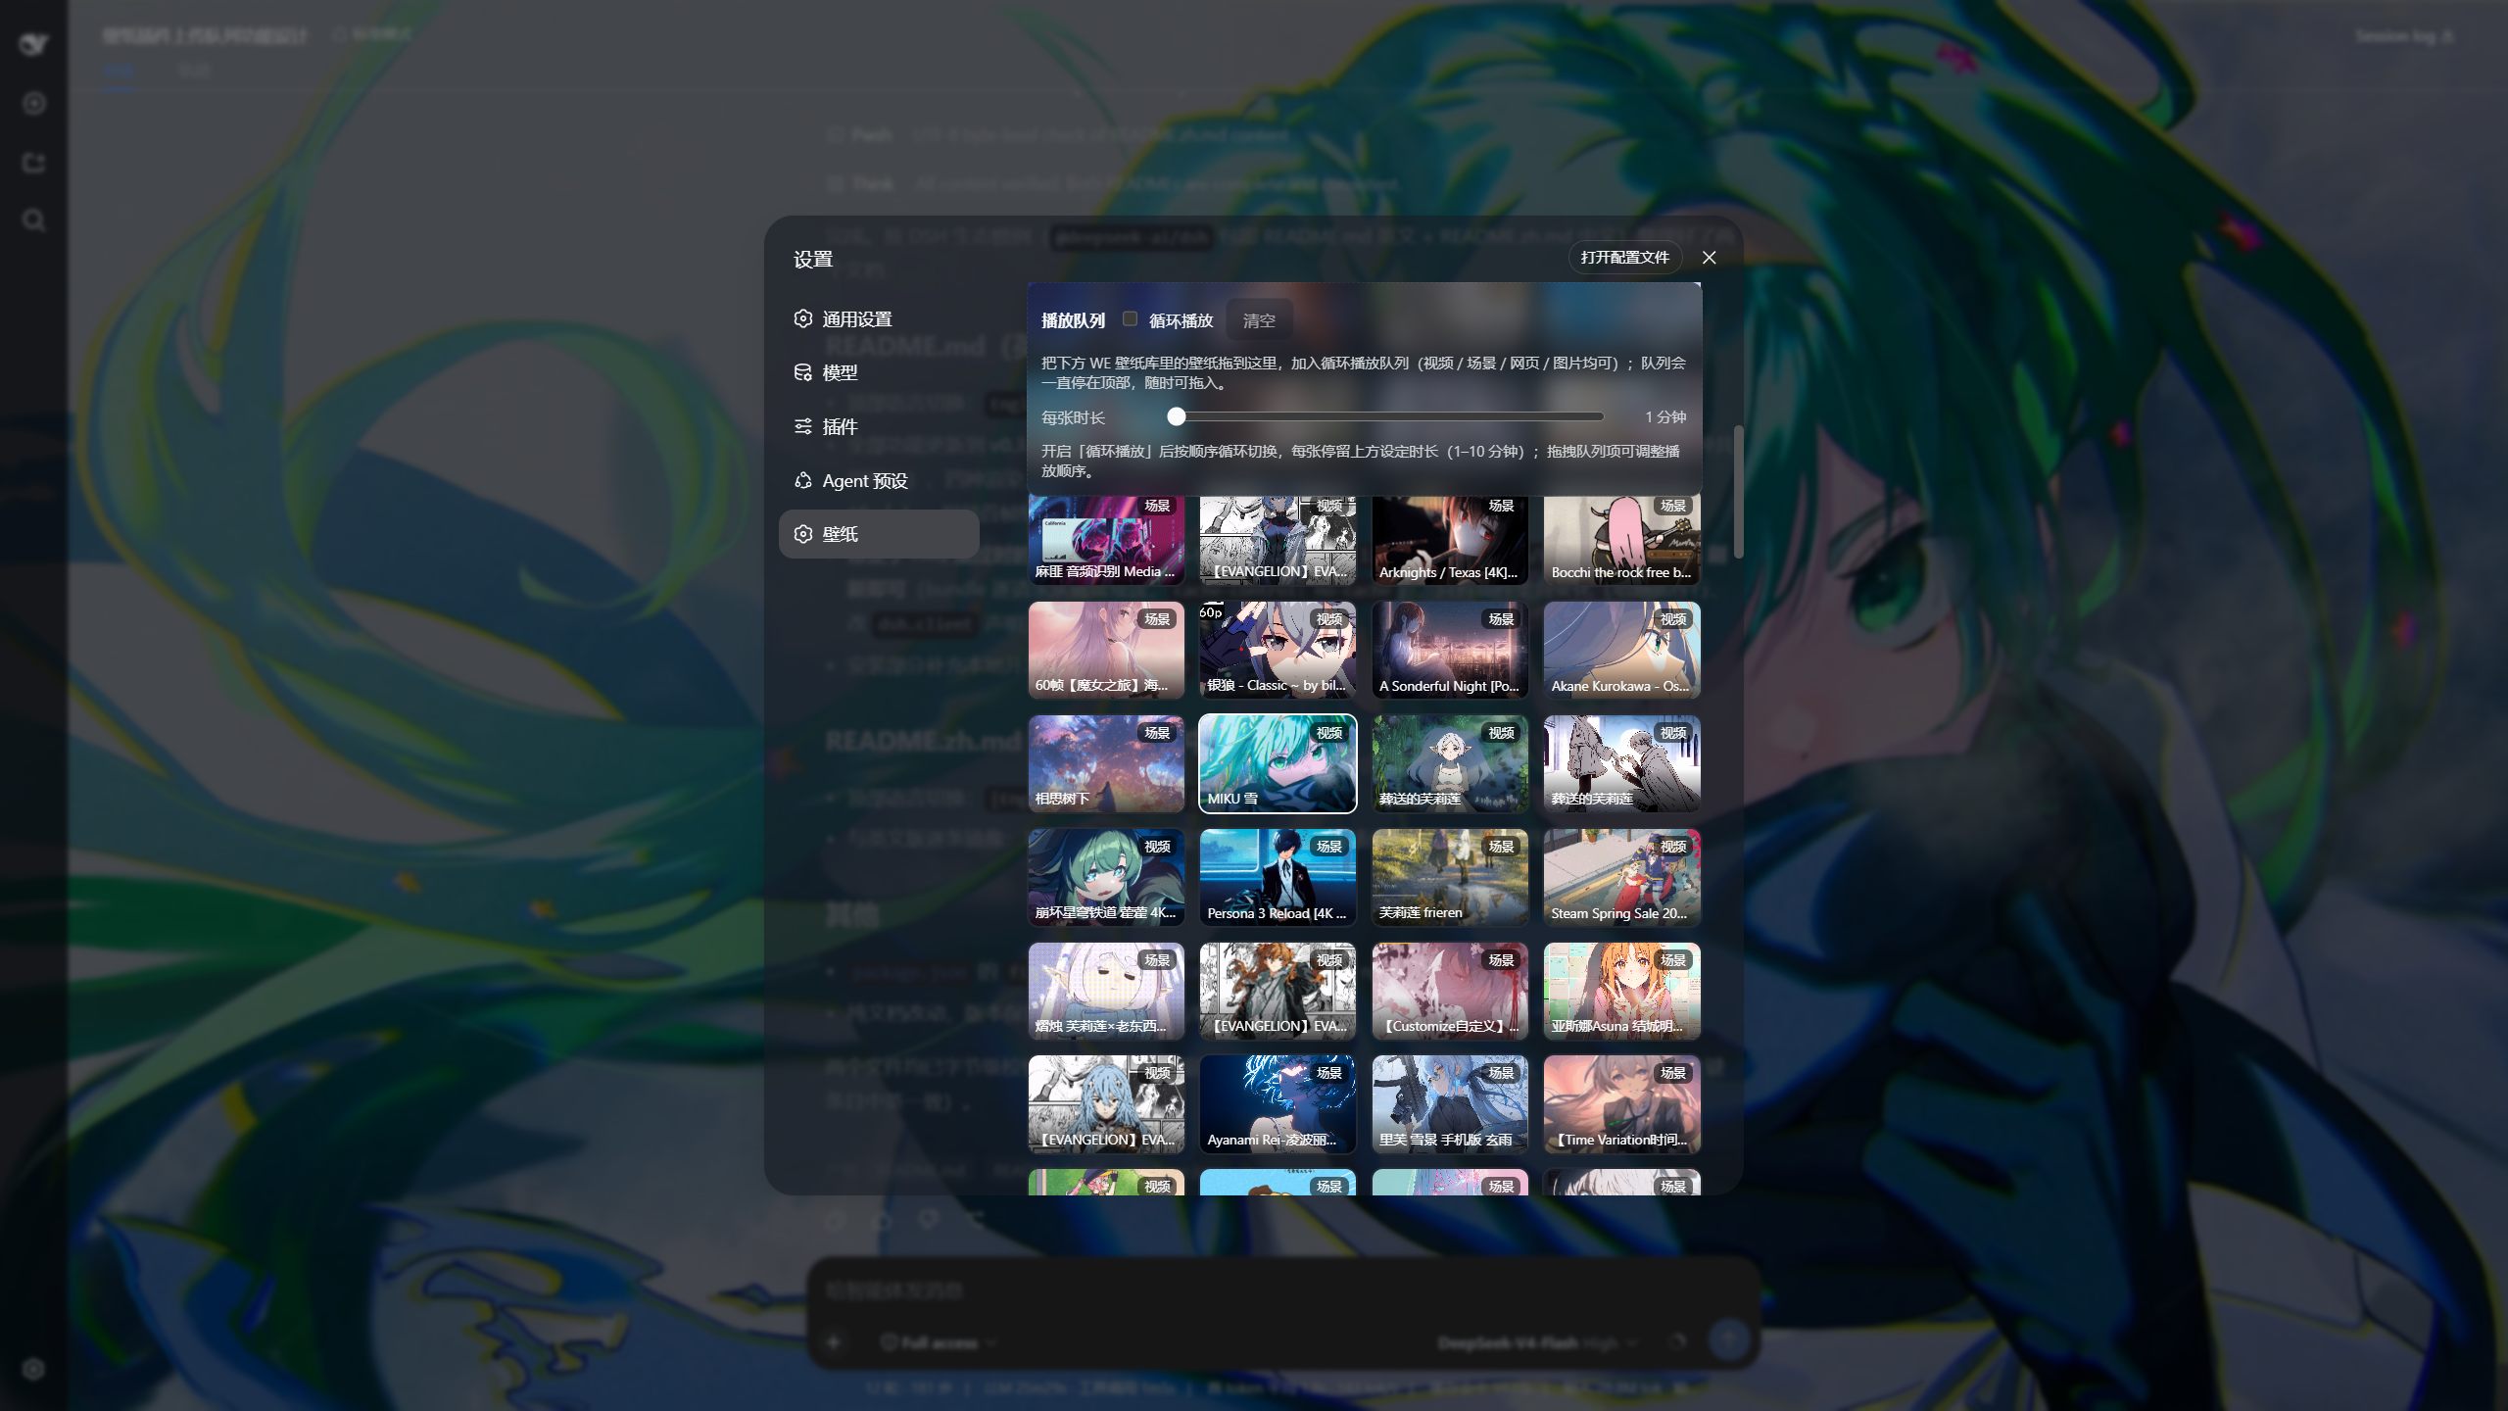Click the plus attach icon in chat box
This screenshot has height=1411, width=2508.
pos(835,1342)
